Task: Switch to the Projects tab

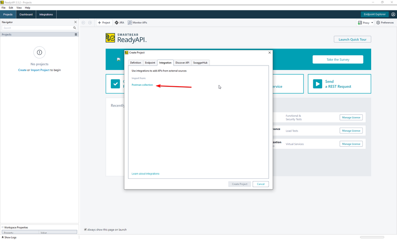Action: point(8,14)
